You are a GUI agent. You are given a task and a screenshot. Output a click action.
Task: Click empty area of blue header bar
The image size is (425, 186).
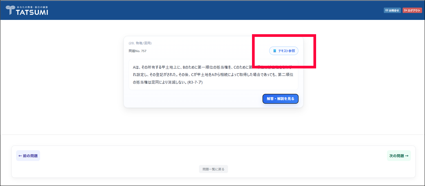(x=212, y=10)
